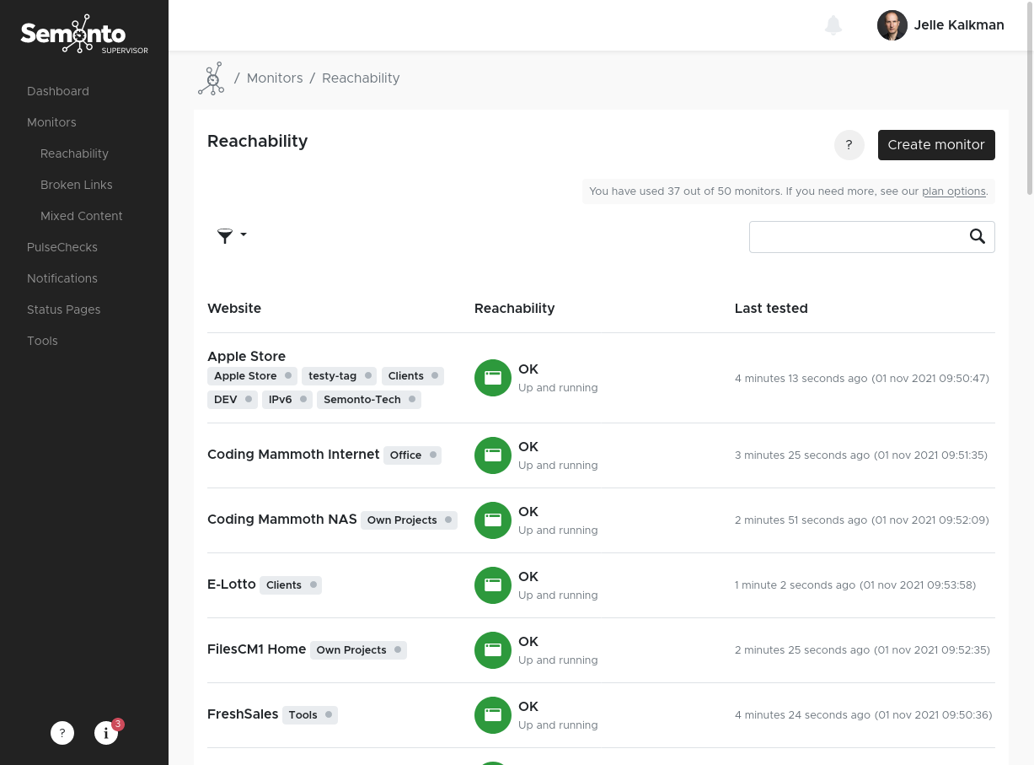Expand the Monitors sidebar section
The image size is (1034, 765).
click(x=51, y=122)
